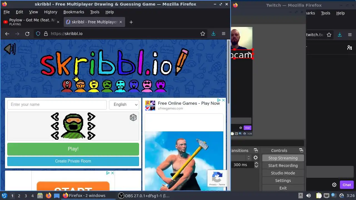Image resolution: width=356 pixels, height=200 pixels.
Task: Open a new tab with plus button
Action: tap(131, 22)
